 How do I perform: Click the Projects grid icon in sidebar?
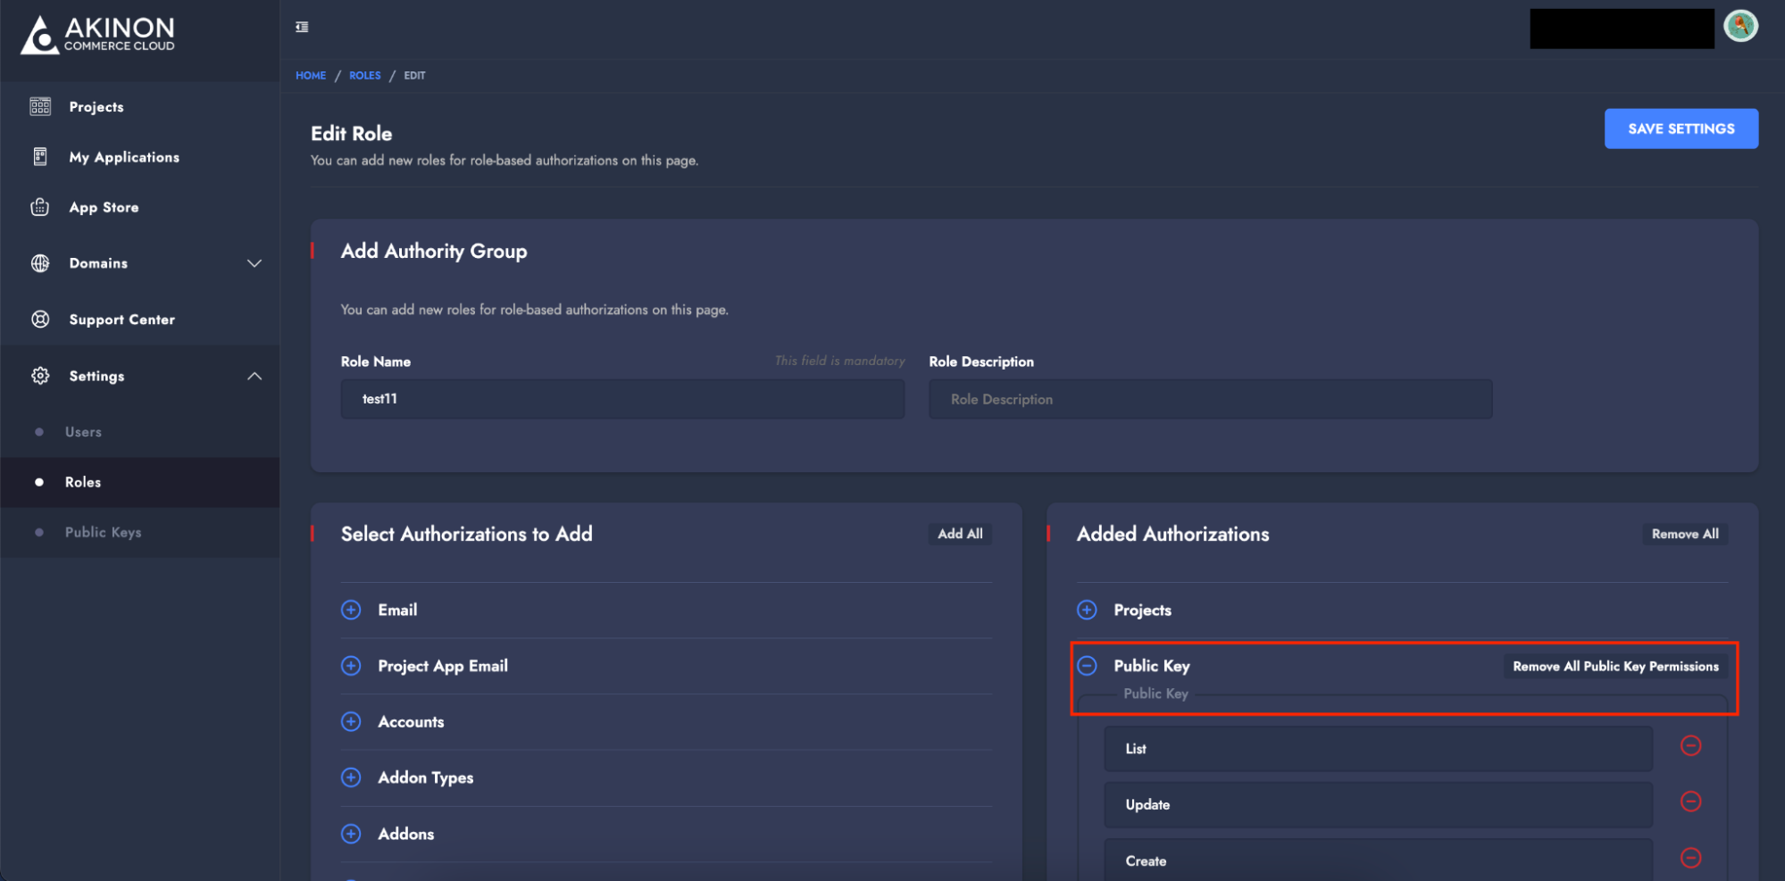coord(40,106)
